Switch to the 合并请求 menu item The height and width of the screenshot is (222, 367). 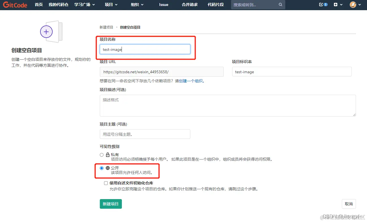(189, 5)
